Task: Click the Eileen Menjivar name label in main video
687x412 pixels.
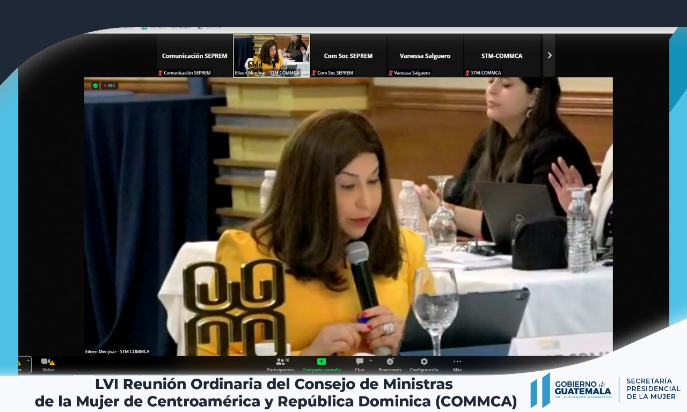Action: point(118,351)
